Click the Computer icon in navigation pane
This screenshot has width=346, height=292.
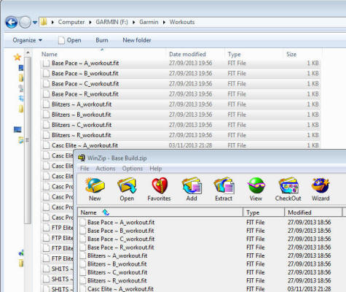coord(17,129)
